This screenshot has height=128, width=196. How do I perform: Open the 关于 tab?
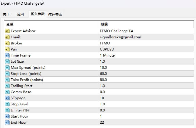tap(6, 14)
